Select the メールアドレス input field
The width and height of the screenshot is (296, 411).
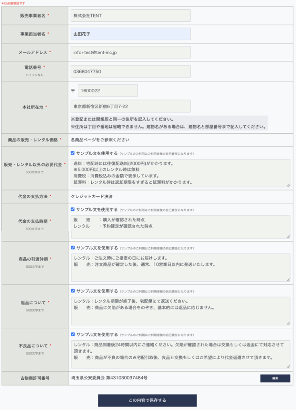click(x=131, y=52)
